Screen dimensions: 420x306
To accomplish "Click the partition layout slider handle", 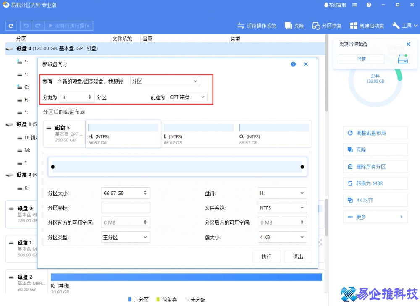I will [x=53, y=167].
